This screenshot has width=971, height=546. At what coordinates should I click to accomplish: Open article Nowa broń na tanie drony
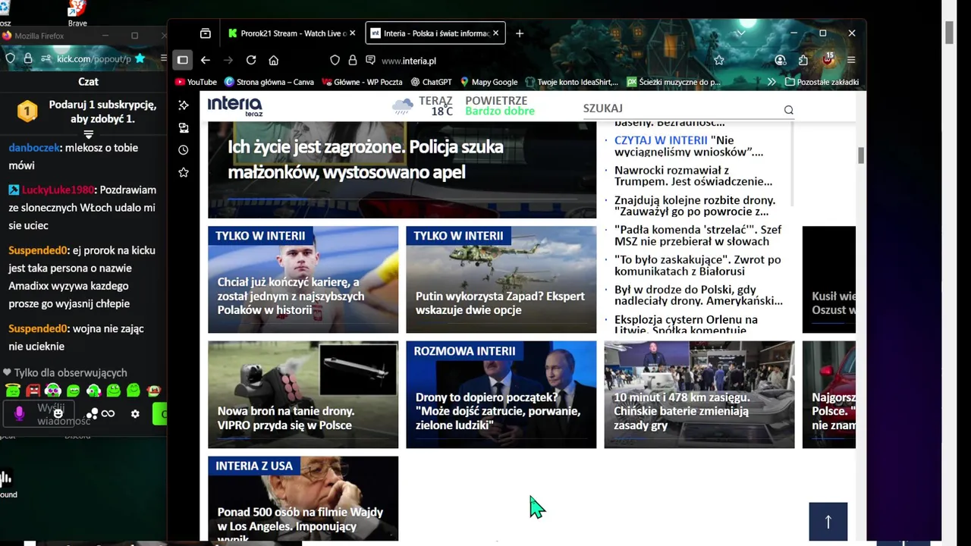point(303,394)
